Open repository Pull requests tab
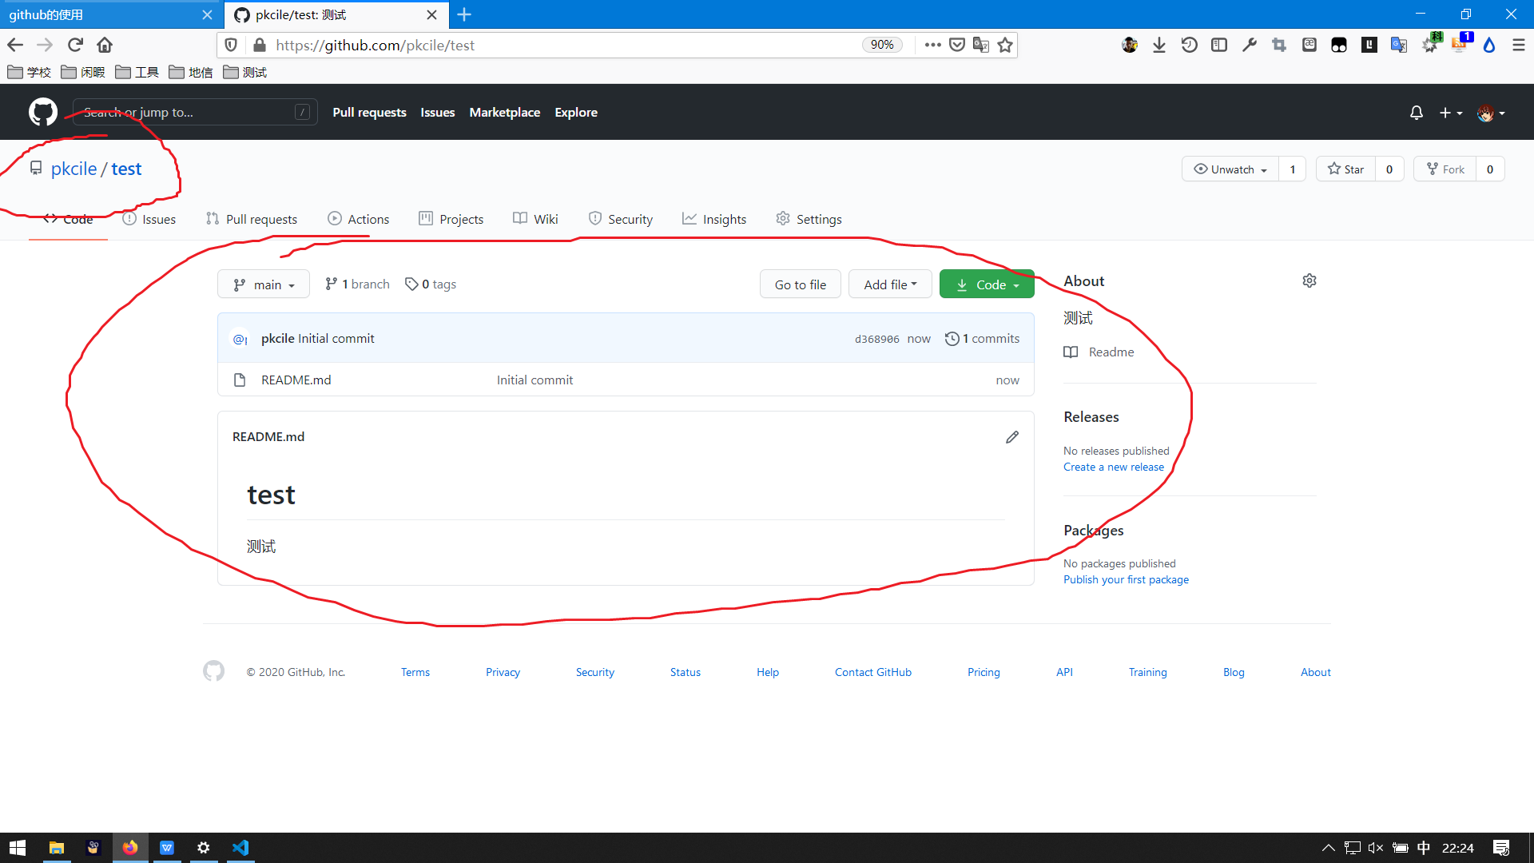Image resolution: width=1534 pixels, height=863 pixels. [252, 219]
